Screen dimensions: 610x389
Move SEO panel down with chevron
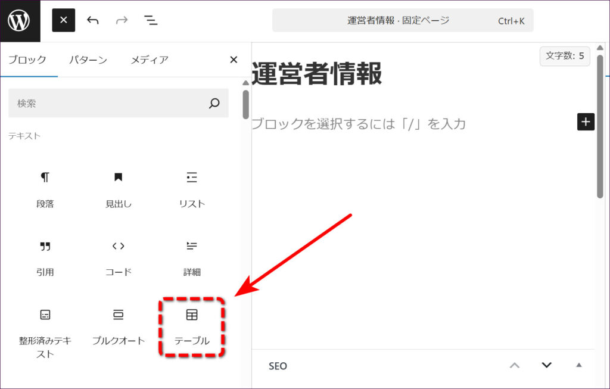pyautogui.click(x=546, y=365)
